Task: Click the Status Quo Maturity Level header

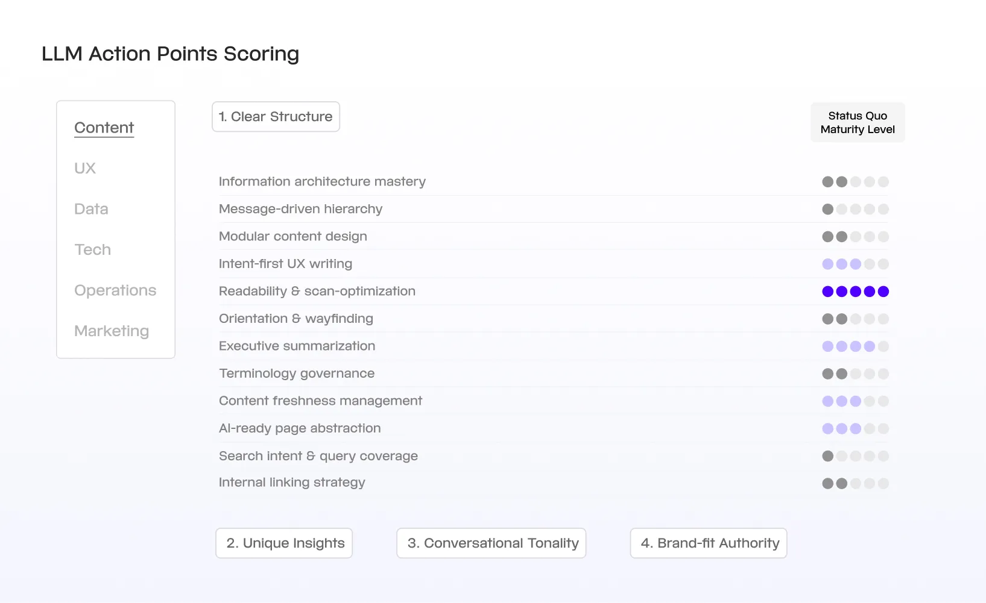Action: pos(858,122)
